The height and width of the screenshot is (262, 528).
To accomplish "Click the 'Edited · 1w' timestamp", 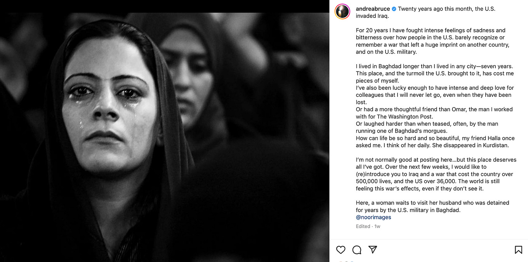I will coord(368,226).
